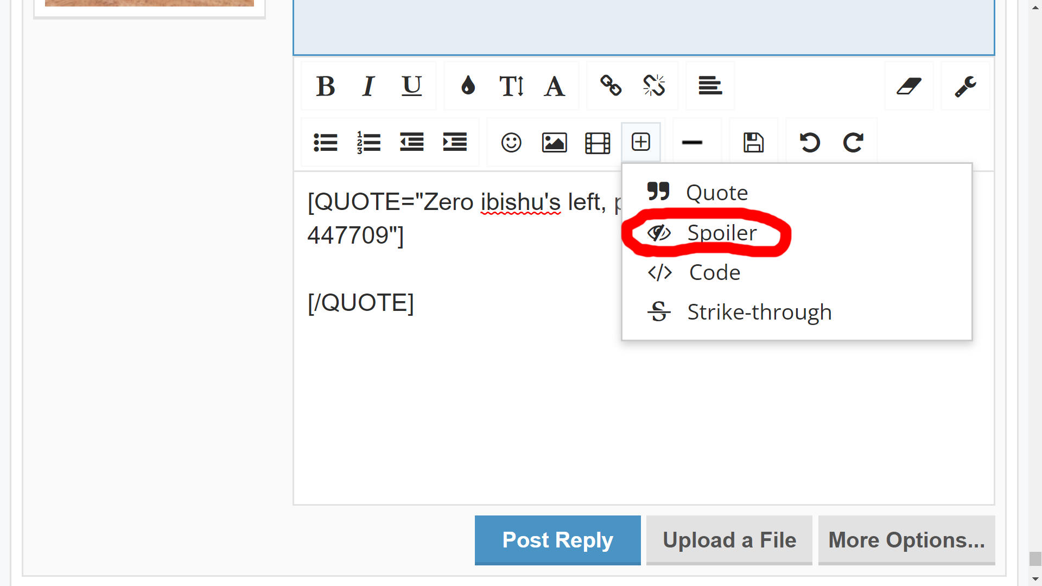The image size is (1042, 586).
Task: Choose Strike-through in the insert menu
Action: pos(759,312)
